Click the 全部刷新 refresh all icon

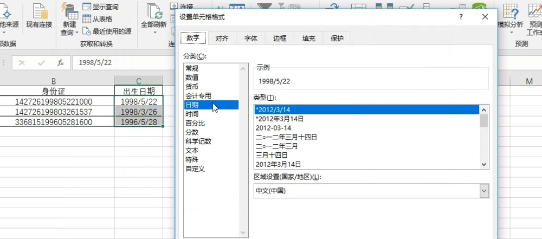pyautogui.click(x=154, y=11)
